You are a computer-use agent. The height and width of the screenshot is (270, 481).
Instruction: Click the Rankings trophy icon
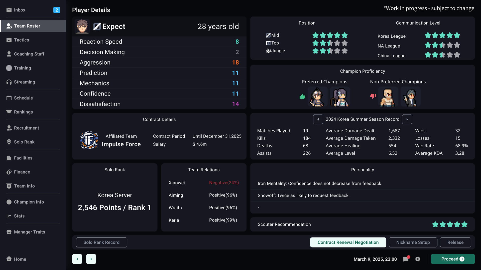(x=9, y=112)
